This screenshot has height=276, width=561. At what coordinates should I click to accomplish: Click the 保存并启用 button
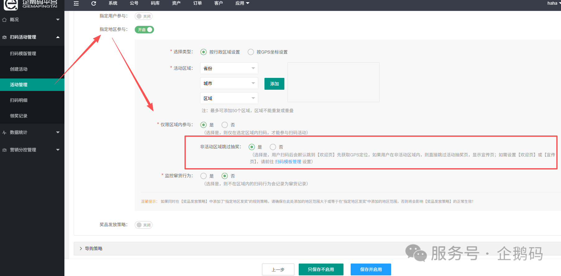click(x=371, y=269)
